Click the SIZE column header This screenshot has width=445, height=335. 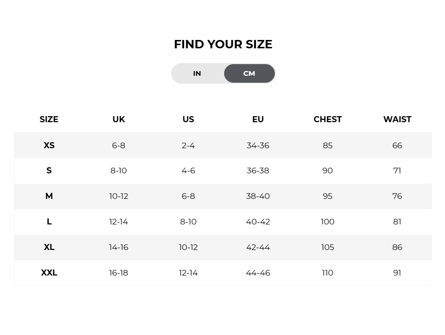49,119
